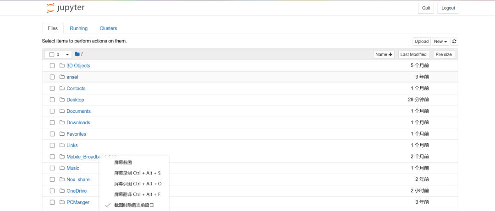Choose 屏幕录制 Ctrl + Alt + S
This screenshot has width=495, height=211.
click(134, 173)
